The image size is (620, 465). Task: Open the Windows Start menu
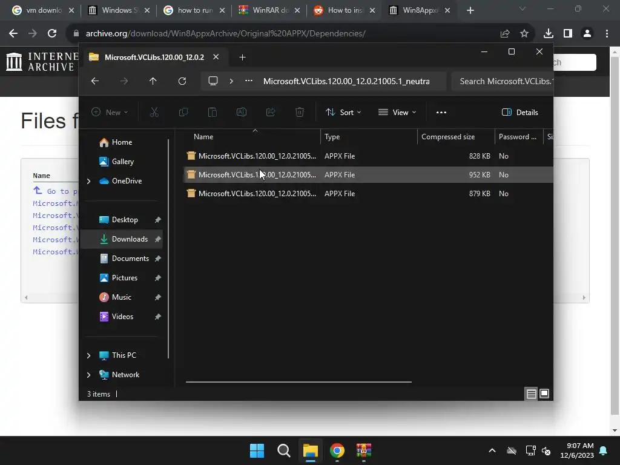click(x=257, y=450)
